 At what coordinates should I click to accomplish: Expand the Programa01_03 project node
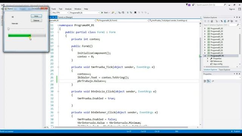[x=205, y=31]
